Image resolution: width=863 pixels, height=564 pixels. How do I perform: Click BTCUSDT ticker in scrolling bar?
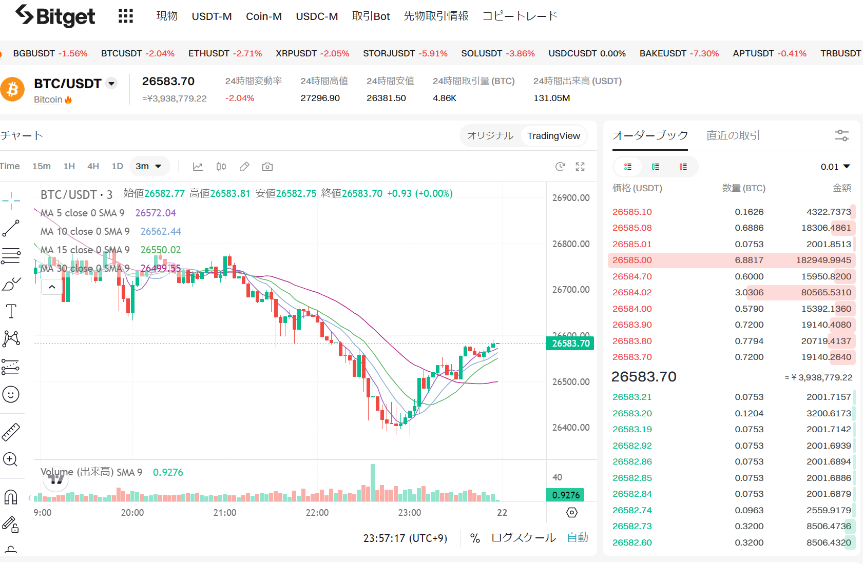(x=138, y=53)
